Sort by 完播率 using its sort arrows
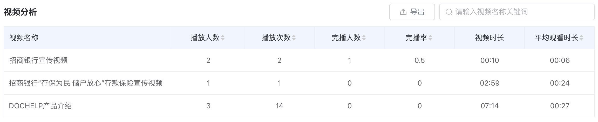 click(430, 38)
